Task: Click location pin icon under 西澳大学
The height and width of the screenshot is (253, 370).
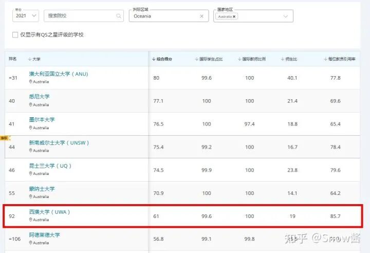Action: 30,220
